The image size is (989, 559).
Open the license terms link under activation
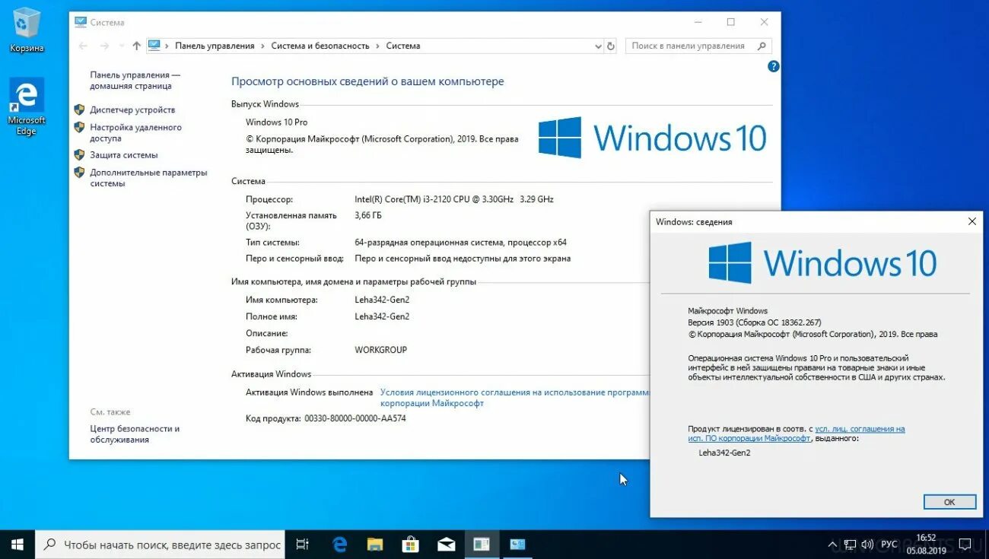coord(515,398)
